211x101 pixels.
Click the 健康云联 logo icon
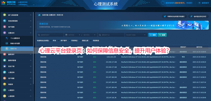point(3,3)
